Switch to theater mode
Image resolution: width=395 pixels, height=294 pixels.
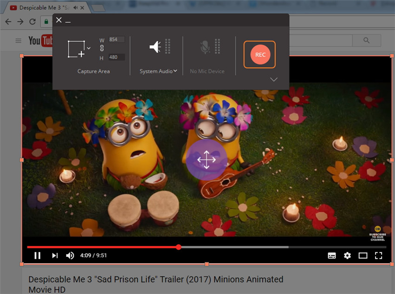(363, 256)
